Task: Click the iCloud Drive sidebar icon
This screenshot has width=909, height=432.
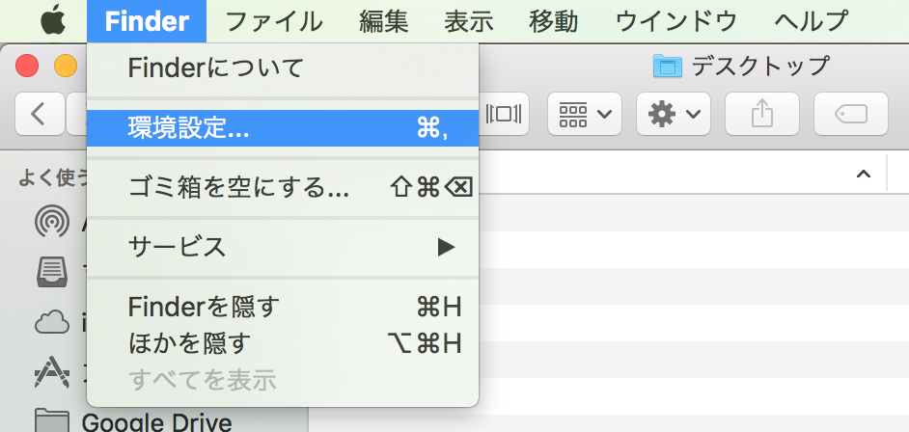Action: [x=52, y=322]
